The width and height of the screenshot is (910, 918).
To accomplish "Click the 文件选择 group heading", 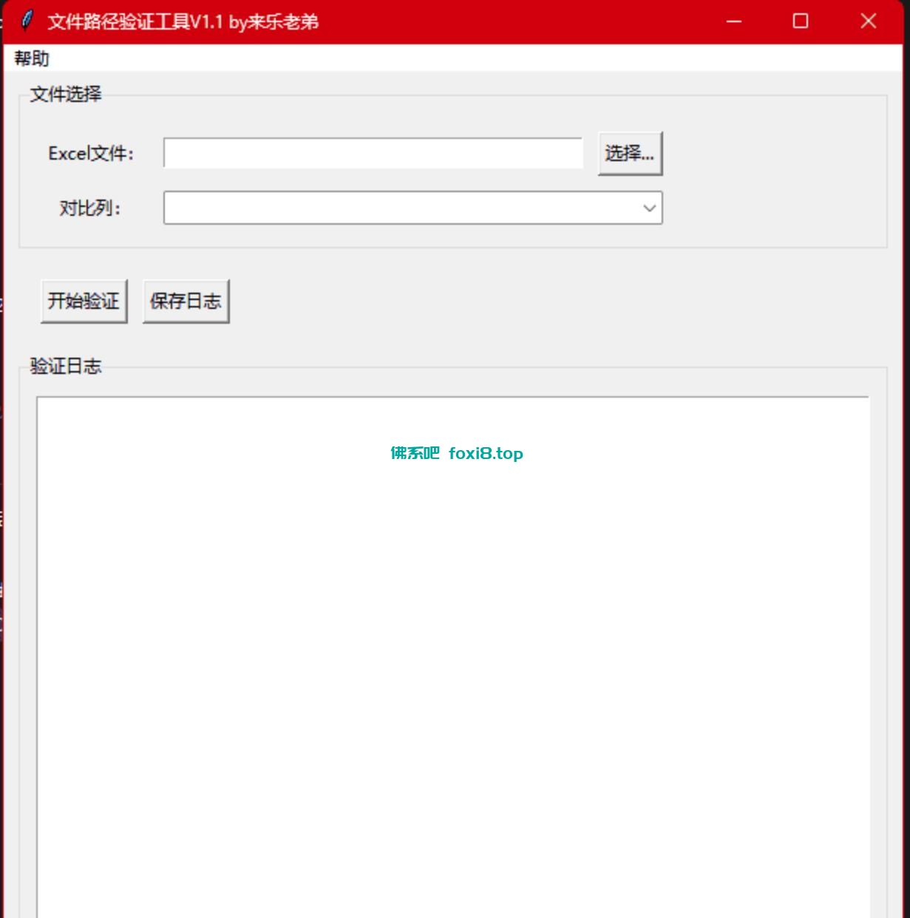I will pyautogui.click(x=66, y=95).
